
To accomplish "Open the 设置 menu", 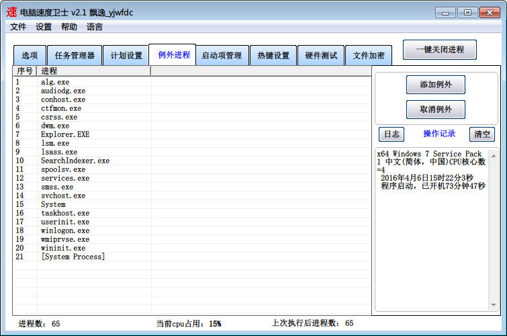I will tap(44, 27).
